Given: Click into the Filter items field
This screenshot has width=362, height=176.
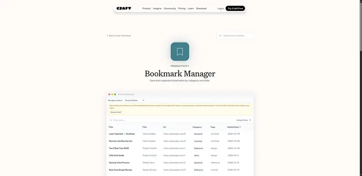Looking at the screenshot, I should (171, 120).
